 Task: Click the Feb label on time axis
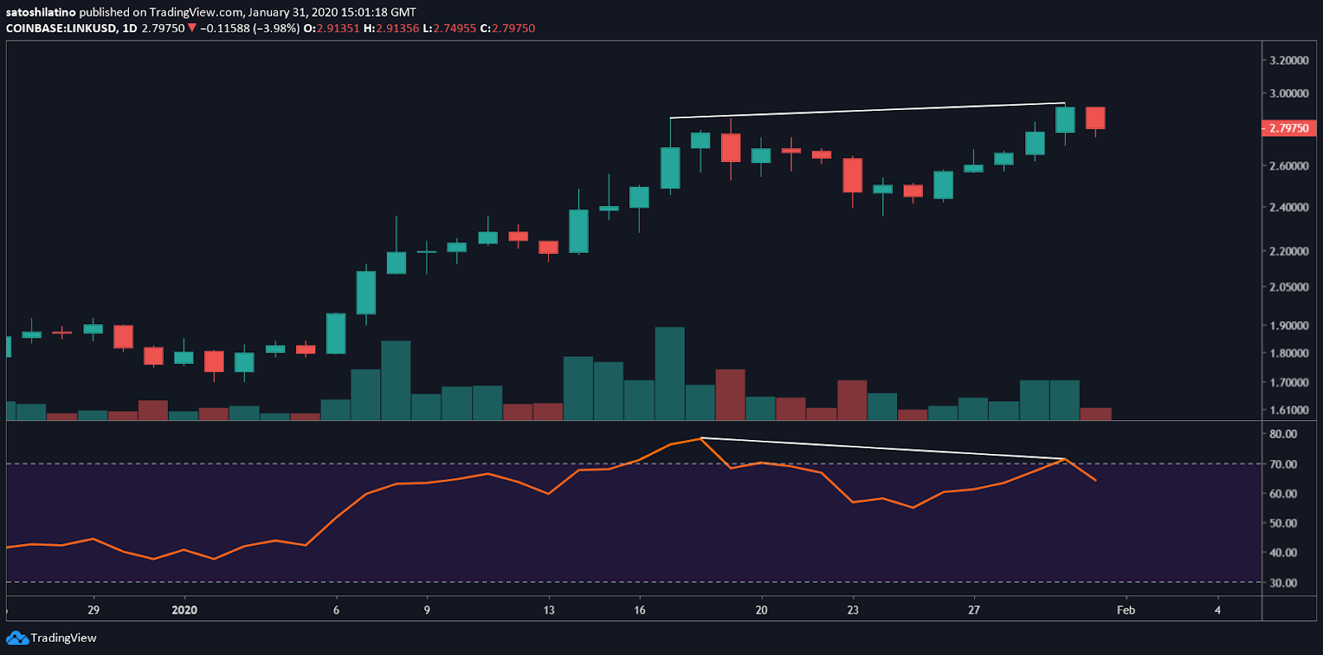coord(1126,610)
